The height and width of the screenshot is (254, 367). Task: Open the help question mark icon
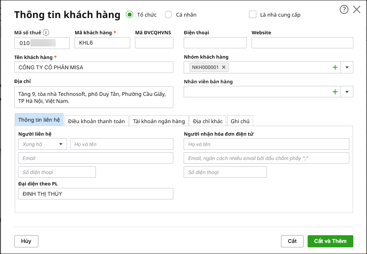click(x=344, y=10)
